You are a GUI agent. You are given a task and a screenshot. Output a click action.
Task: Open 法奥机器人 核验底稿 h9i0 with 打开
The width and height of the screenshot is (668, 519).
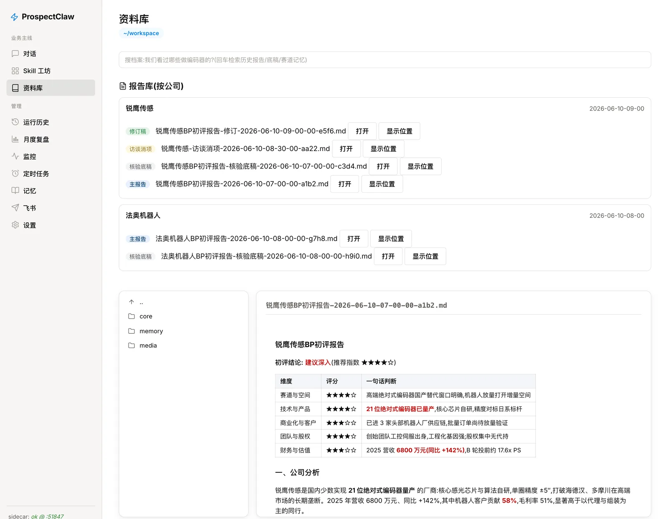pos(388,256)
